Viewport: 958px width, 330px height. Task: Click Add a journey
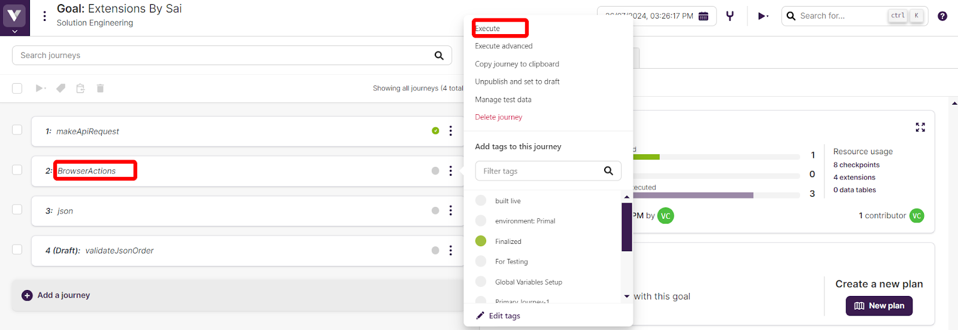click(x=63, y=295)
